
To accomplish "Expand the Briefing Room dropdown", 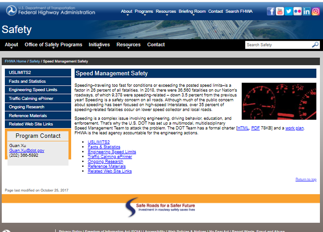I will (x=192, y=11).
